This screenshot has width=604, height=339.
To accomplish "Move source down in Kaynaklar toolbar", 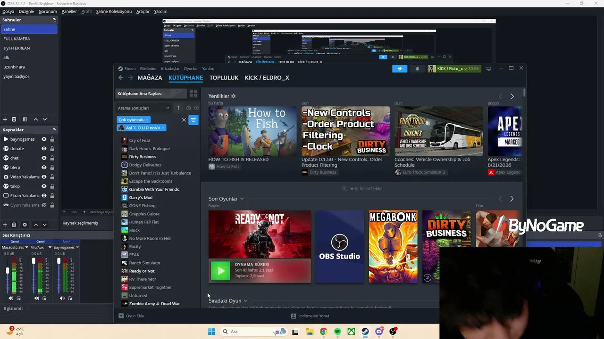I will 44,225.
